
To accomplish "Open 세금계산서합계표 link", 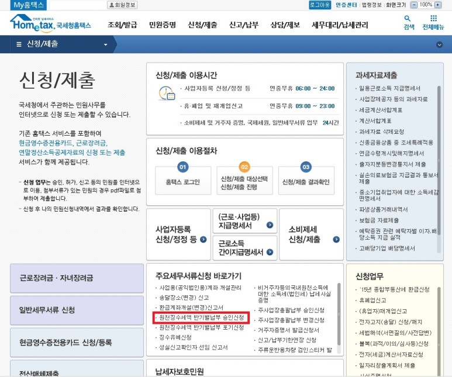I will tap(381, 110).
